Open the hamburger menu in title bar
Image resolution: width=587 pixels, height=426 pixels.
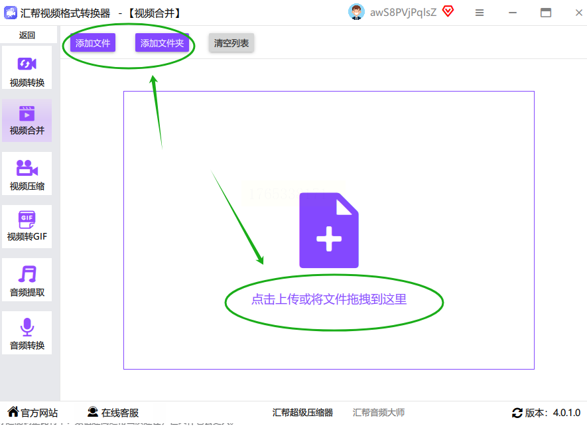tap(480, 13)
